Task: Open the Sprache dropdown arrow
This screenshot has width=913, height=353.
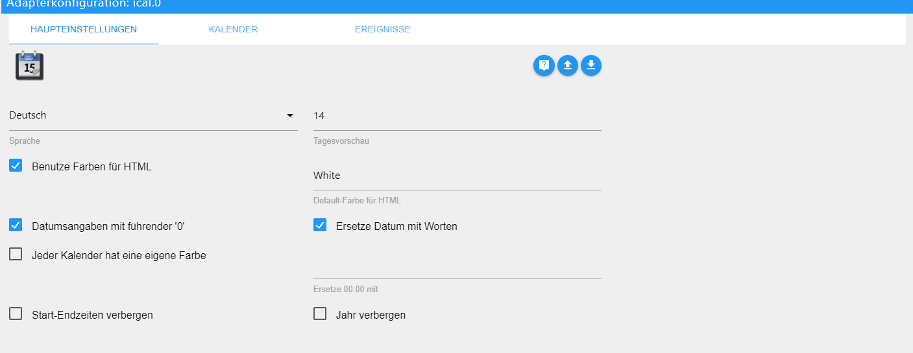Action: point(289,116)
